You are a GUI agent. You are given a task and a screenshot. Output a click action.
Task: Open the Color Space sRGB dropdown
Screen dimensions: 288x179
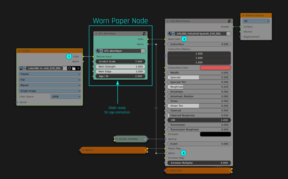[66, 97]
